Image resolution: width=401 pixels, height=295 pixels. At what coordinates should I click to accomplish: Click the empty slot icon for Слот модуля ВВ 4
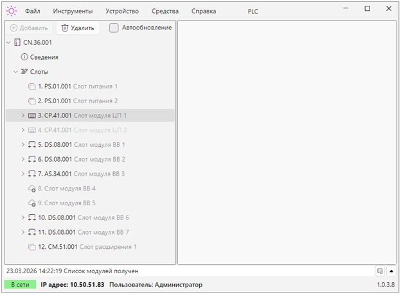tap(32, 189)
